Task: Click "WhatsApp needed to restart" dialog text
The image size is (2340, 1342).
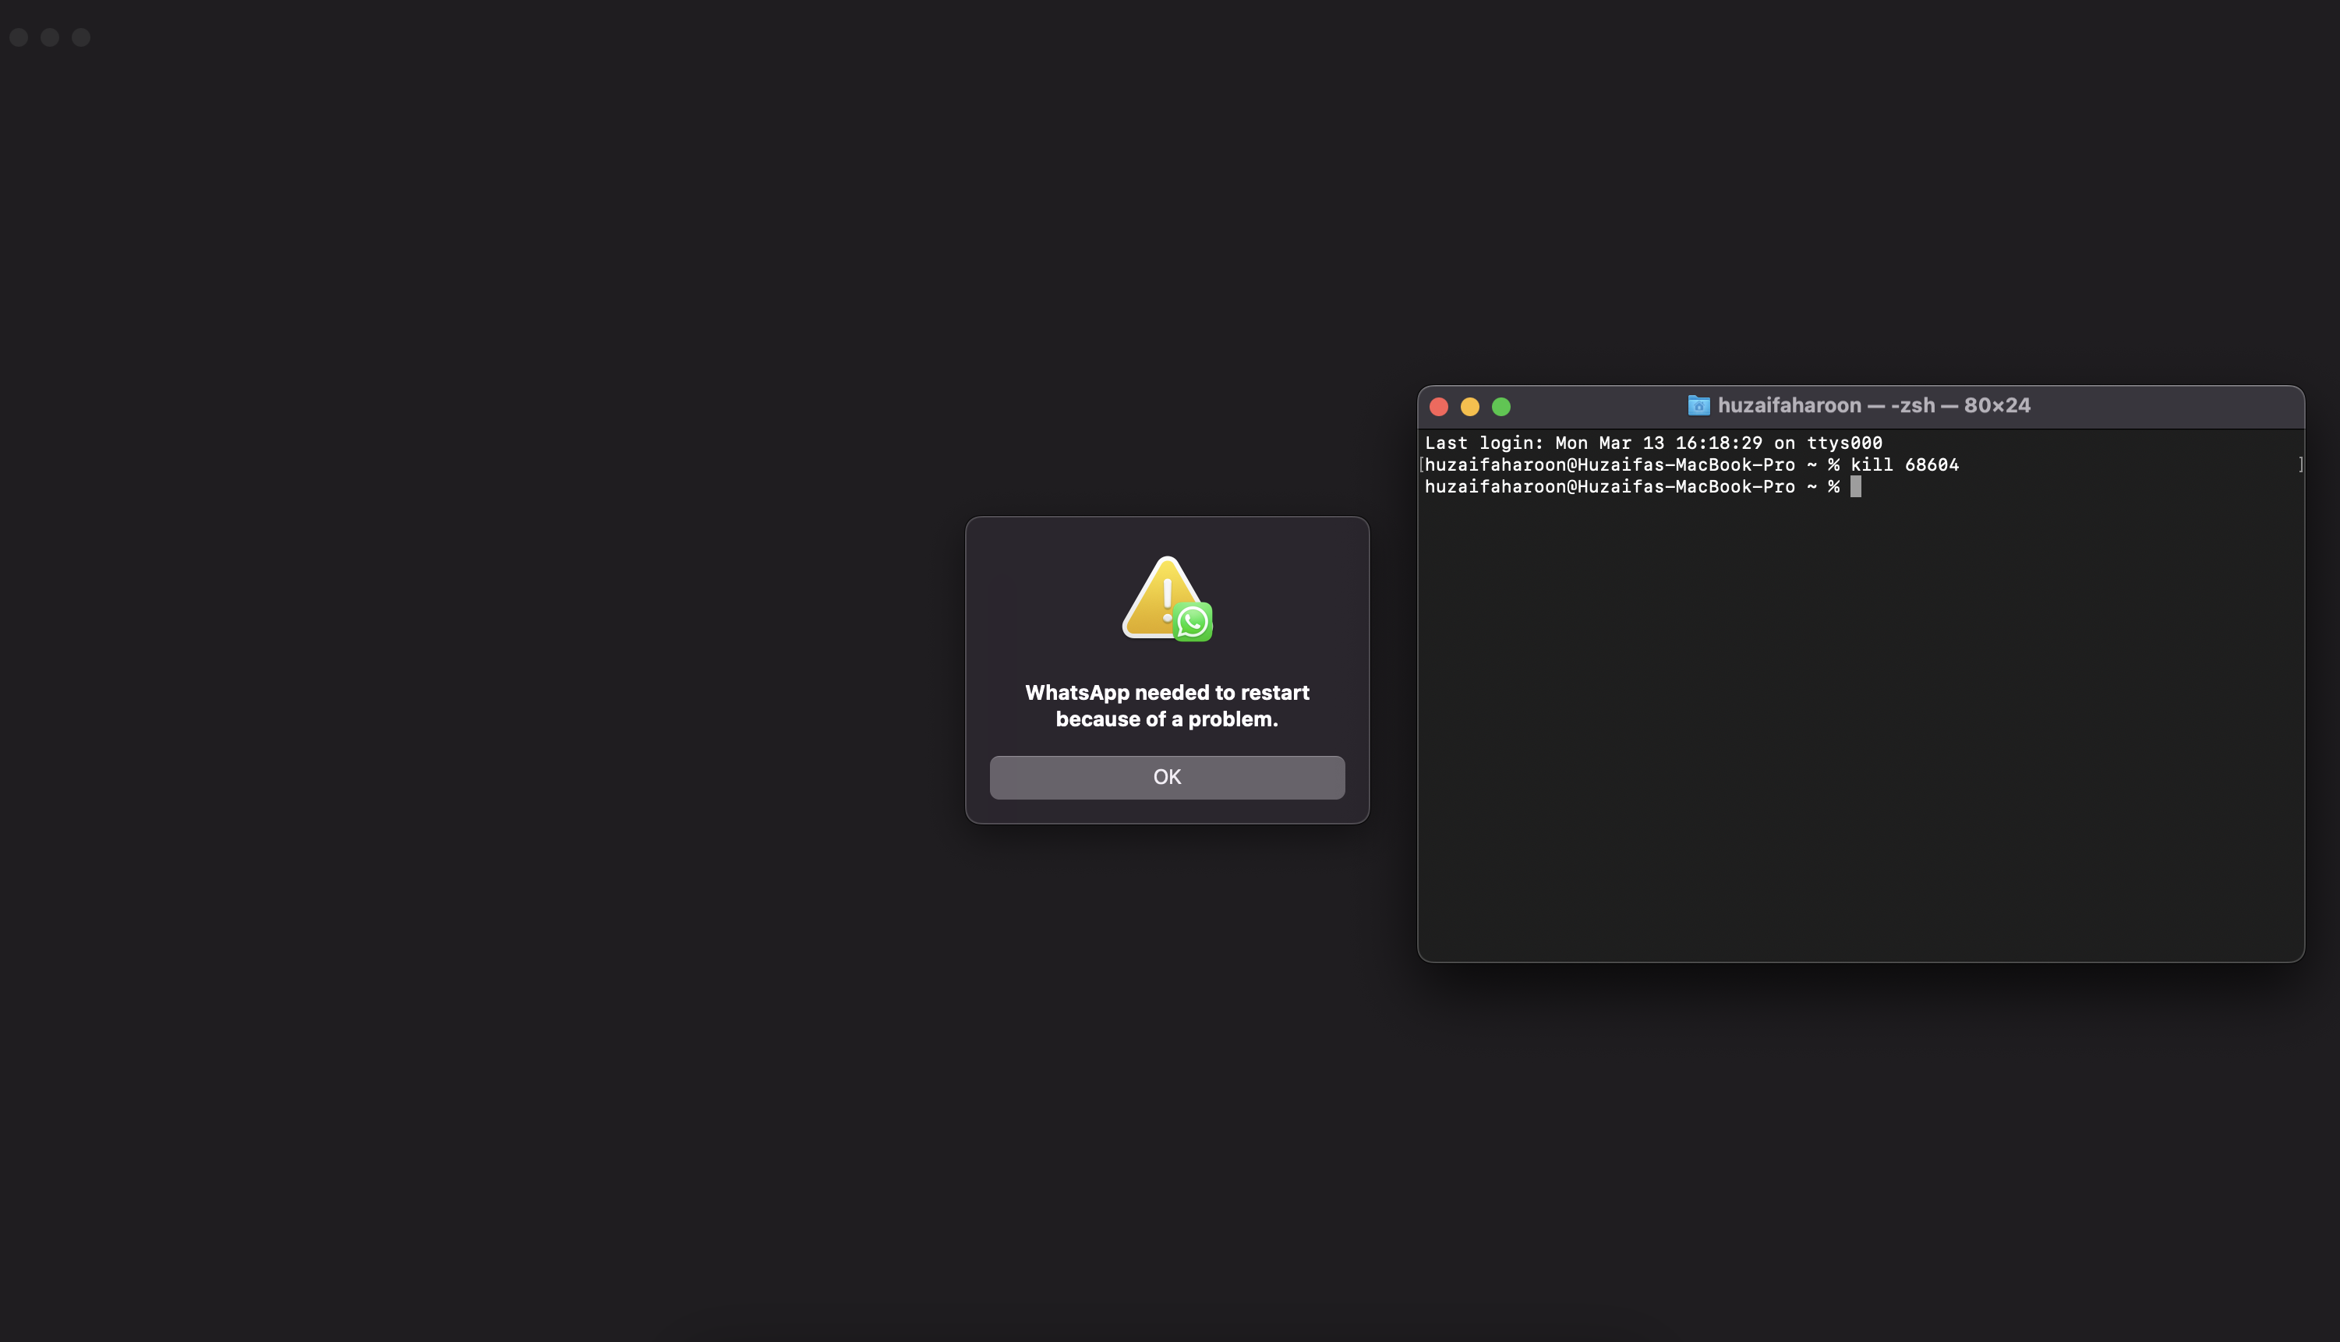Action: pyautogui.click(x=1167, y=693)
